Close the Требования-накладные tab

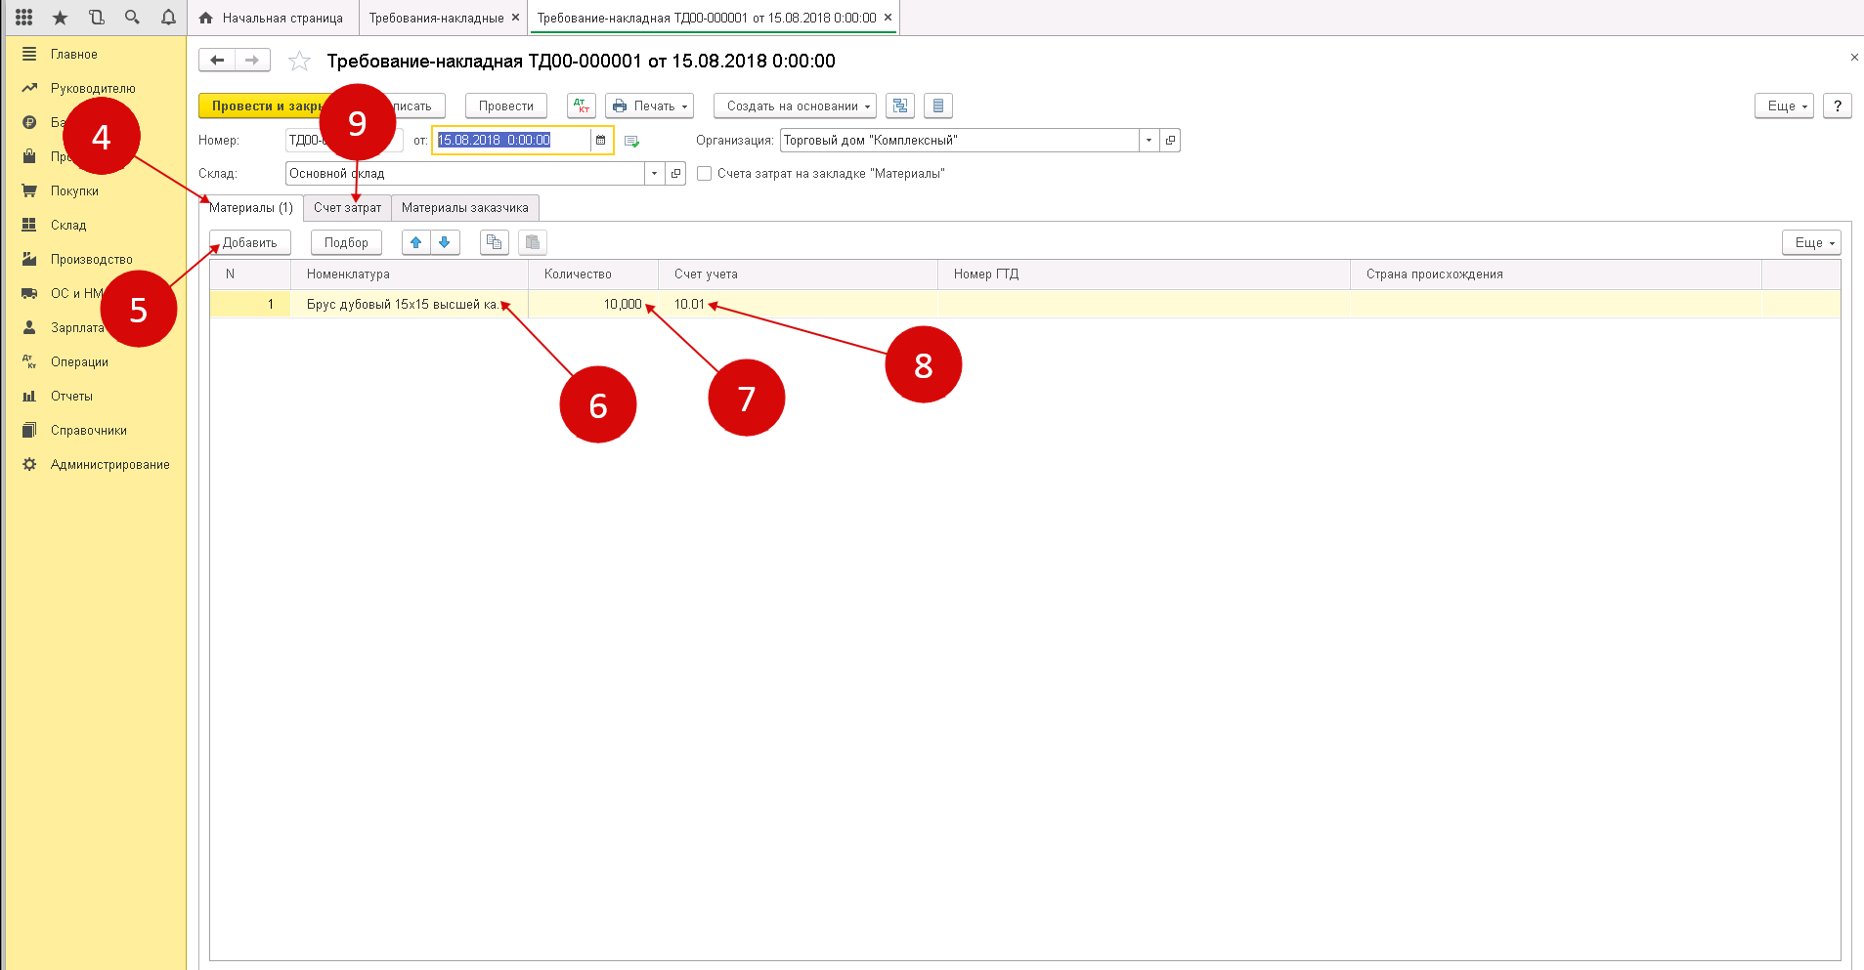(515, 18)
